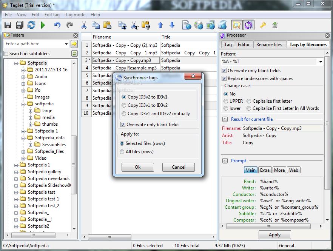Image resolution: width=333 pixels, height=251 pixels.
Task: Close the Processor panel
Action: click(327, 35)
